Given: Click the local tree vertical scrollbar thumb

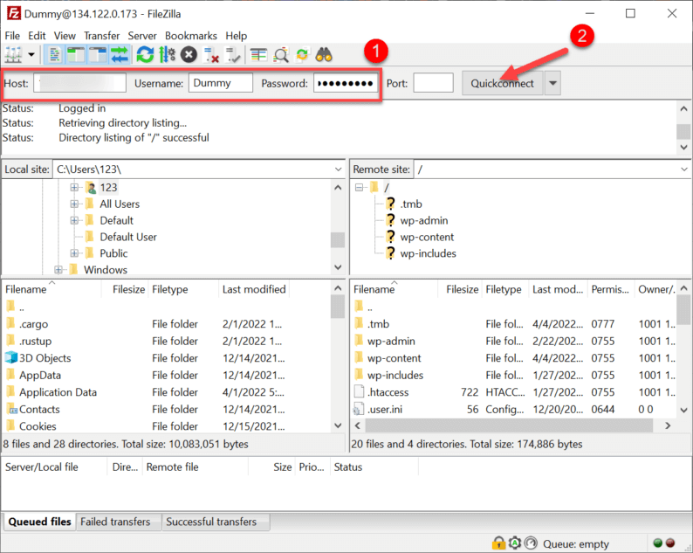Looking at the screenshot, I should pos(338,239).
